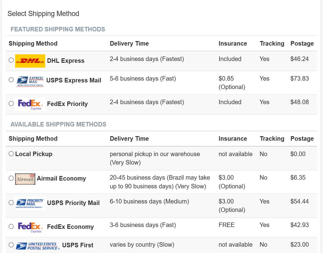Select the USPS First radio button

(11, 245)
